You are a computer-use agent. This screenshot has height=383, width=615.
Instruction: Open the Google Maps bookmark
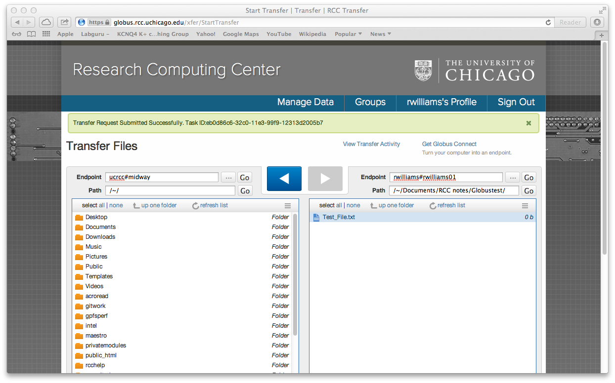tap(241, 34)
